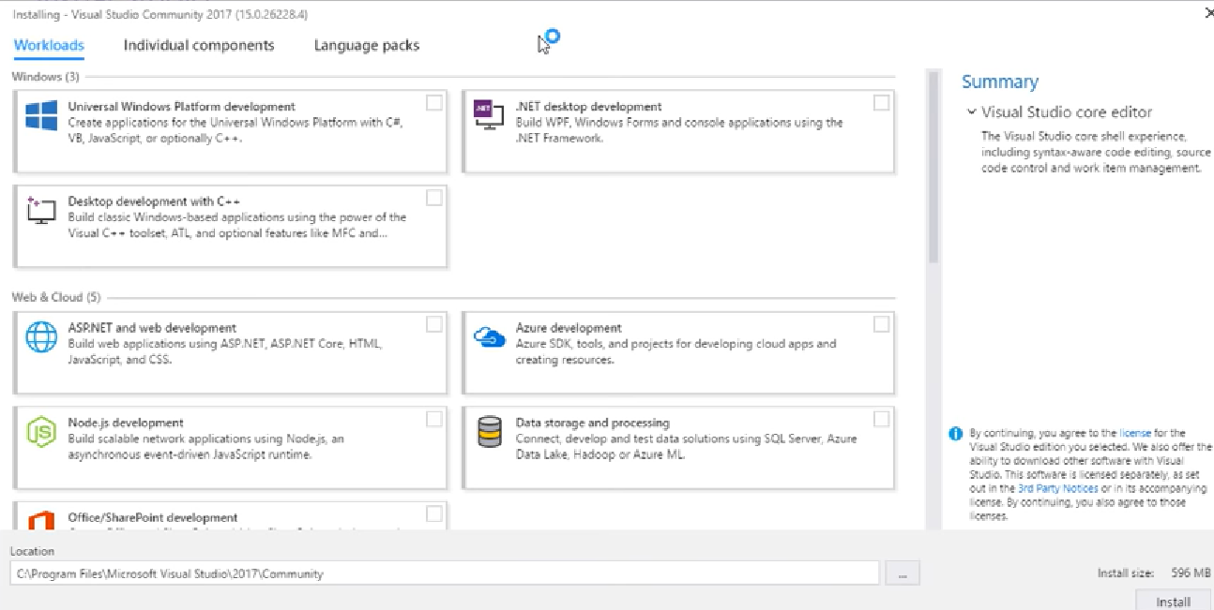
Task: Open the Individual components tab
Action: coord(199,45)
